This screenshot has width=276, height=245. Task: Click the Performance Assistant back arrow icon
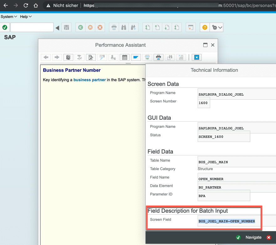(46, 57)
